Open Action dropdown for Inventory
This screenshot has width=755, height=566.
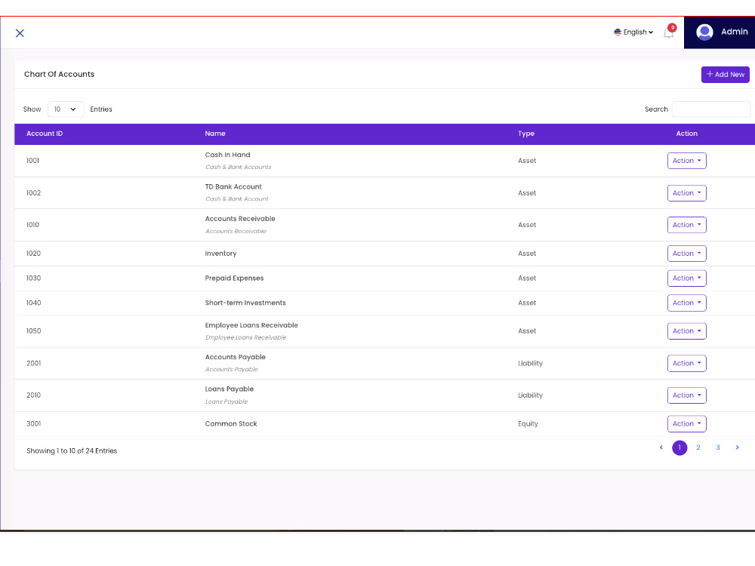pos(686,254)
